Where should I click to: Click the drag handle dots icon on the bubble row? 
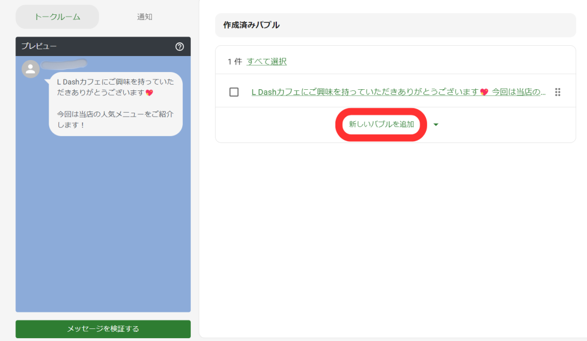[557, 92]
